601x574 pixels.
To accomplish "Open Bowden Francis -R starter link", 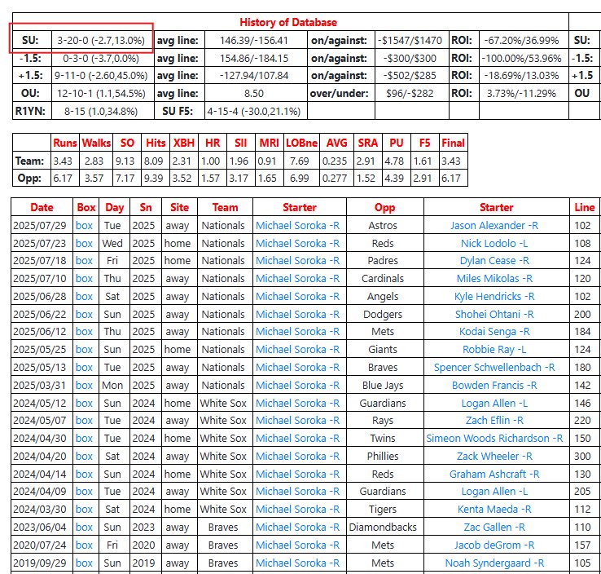I will [x=494, y=385].
